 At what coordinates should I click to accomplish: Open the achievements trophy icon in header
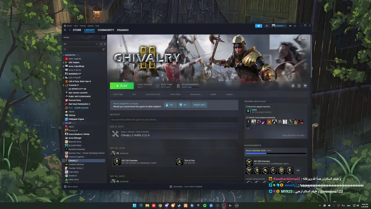178,86
